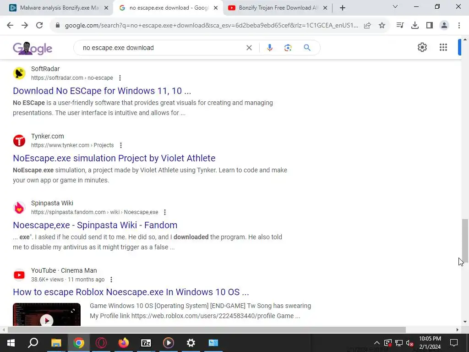Close the Malware analysis Bonzify.exe tab
Screen dimensions: 469x352
(x=106, y=8)
